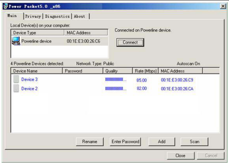Click the 85.00 rate value
The width and height of the screenshot is (229, 163).
point(142,80)
